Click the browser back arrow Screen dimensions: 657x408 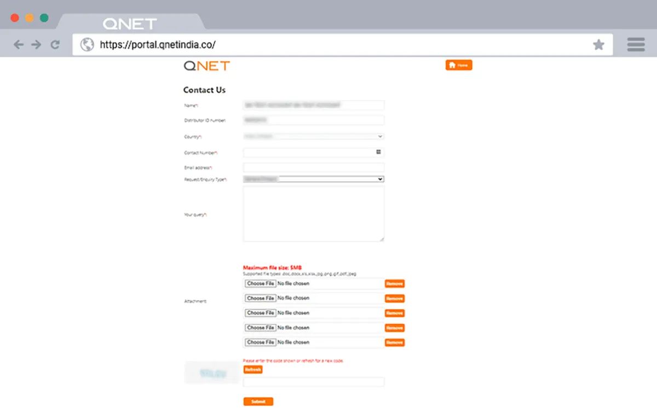point(19,44)
